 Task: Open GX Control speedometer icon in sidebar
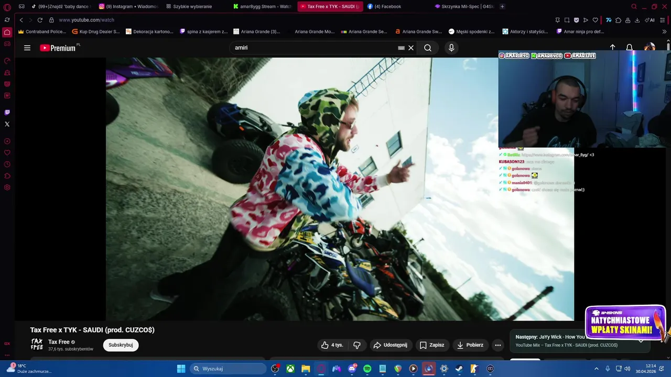[7, 61]
